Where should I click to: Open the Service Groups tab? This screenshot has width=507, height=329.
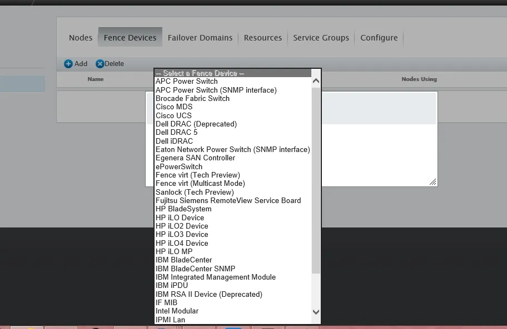tap(321, 38)
